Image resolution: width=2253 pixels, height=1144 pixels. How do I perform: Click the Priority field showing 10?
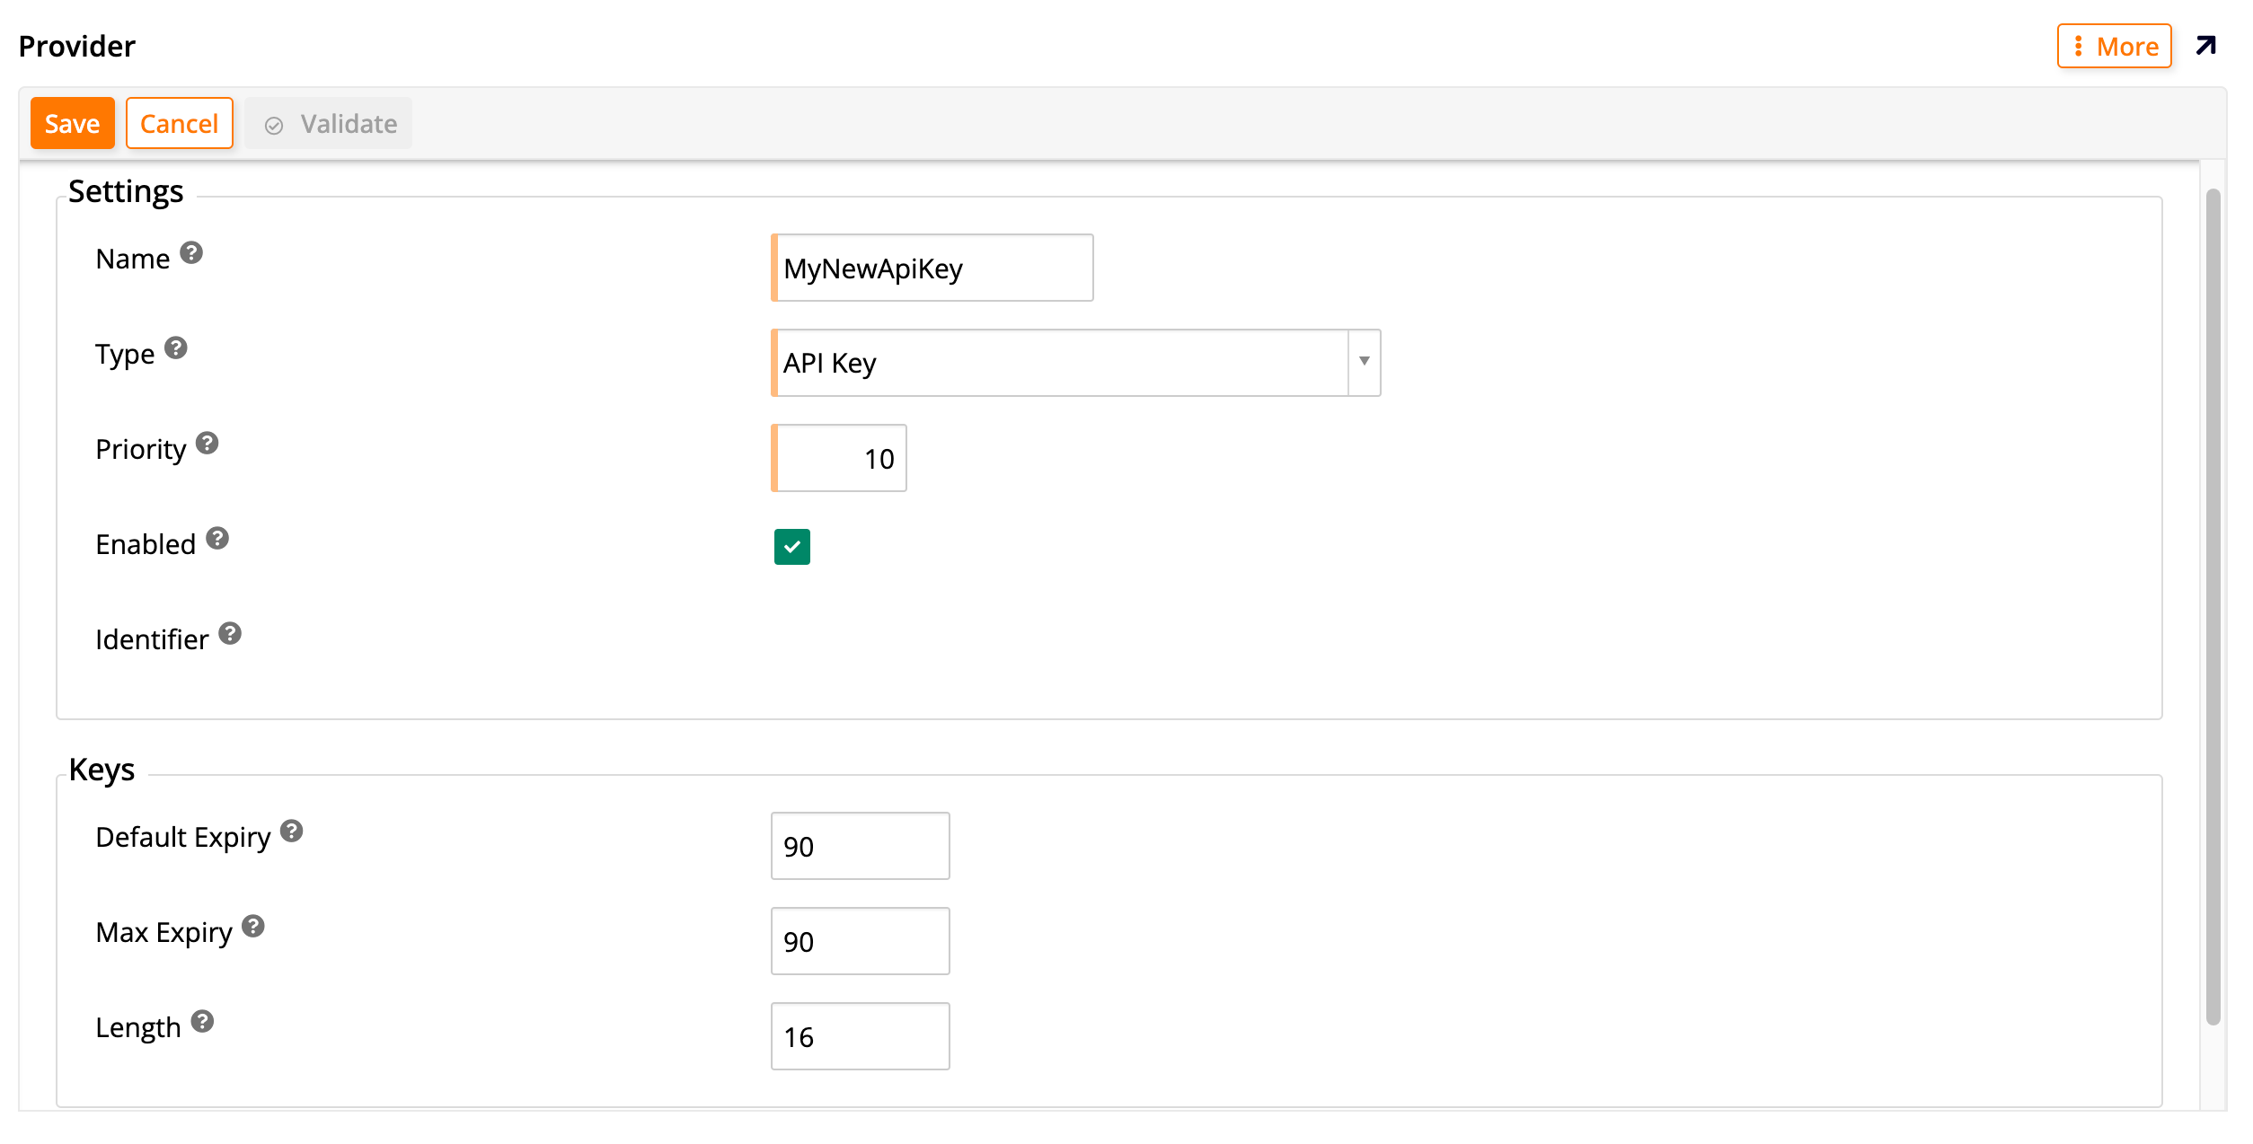tap(840, 458)
